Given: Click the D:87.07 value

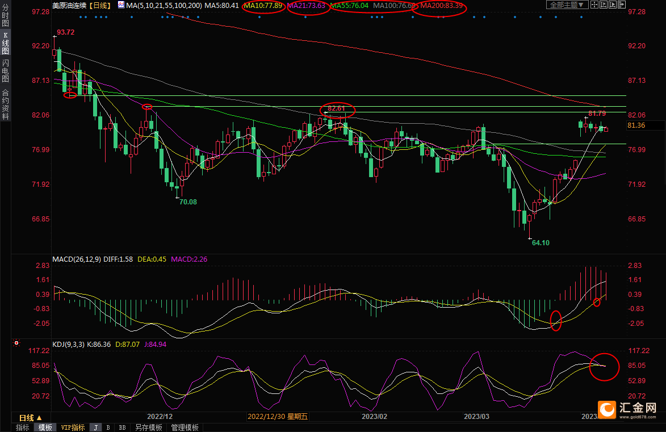Looking at the screenshot, I should pyautogui.click(x=127, y=345).
